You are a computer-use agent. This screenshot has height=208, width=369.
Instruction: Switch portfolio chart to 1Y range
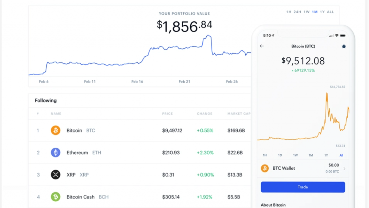[x=322, y=12]
